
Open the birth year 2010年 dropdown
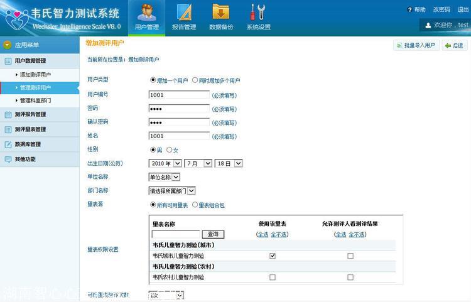coord(165,163)
